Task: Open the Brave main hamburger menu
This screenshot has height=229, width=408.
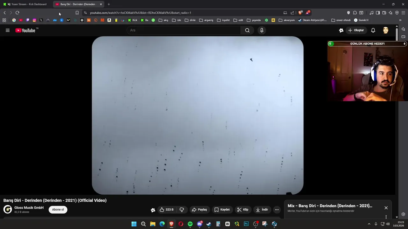Action: (403, 13)
